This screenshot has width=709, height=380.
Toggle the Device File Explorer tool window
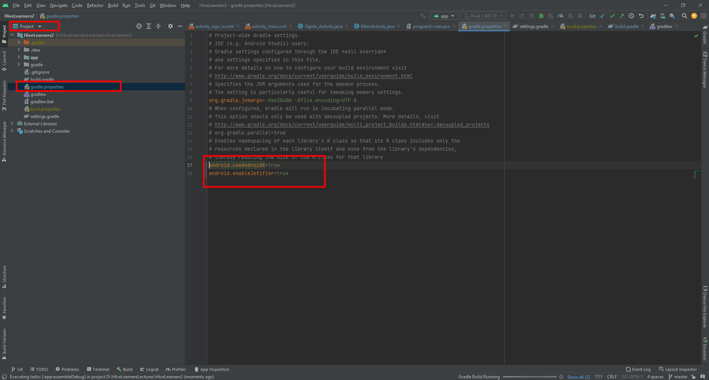click(705, 306)
